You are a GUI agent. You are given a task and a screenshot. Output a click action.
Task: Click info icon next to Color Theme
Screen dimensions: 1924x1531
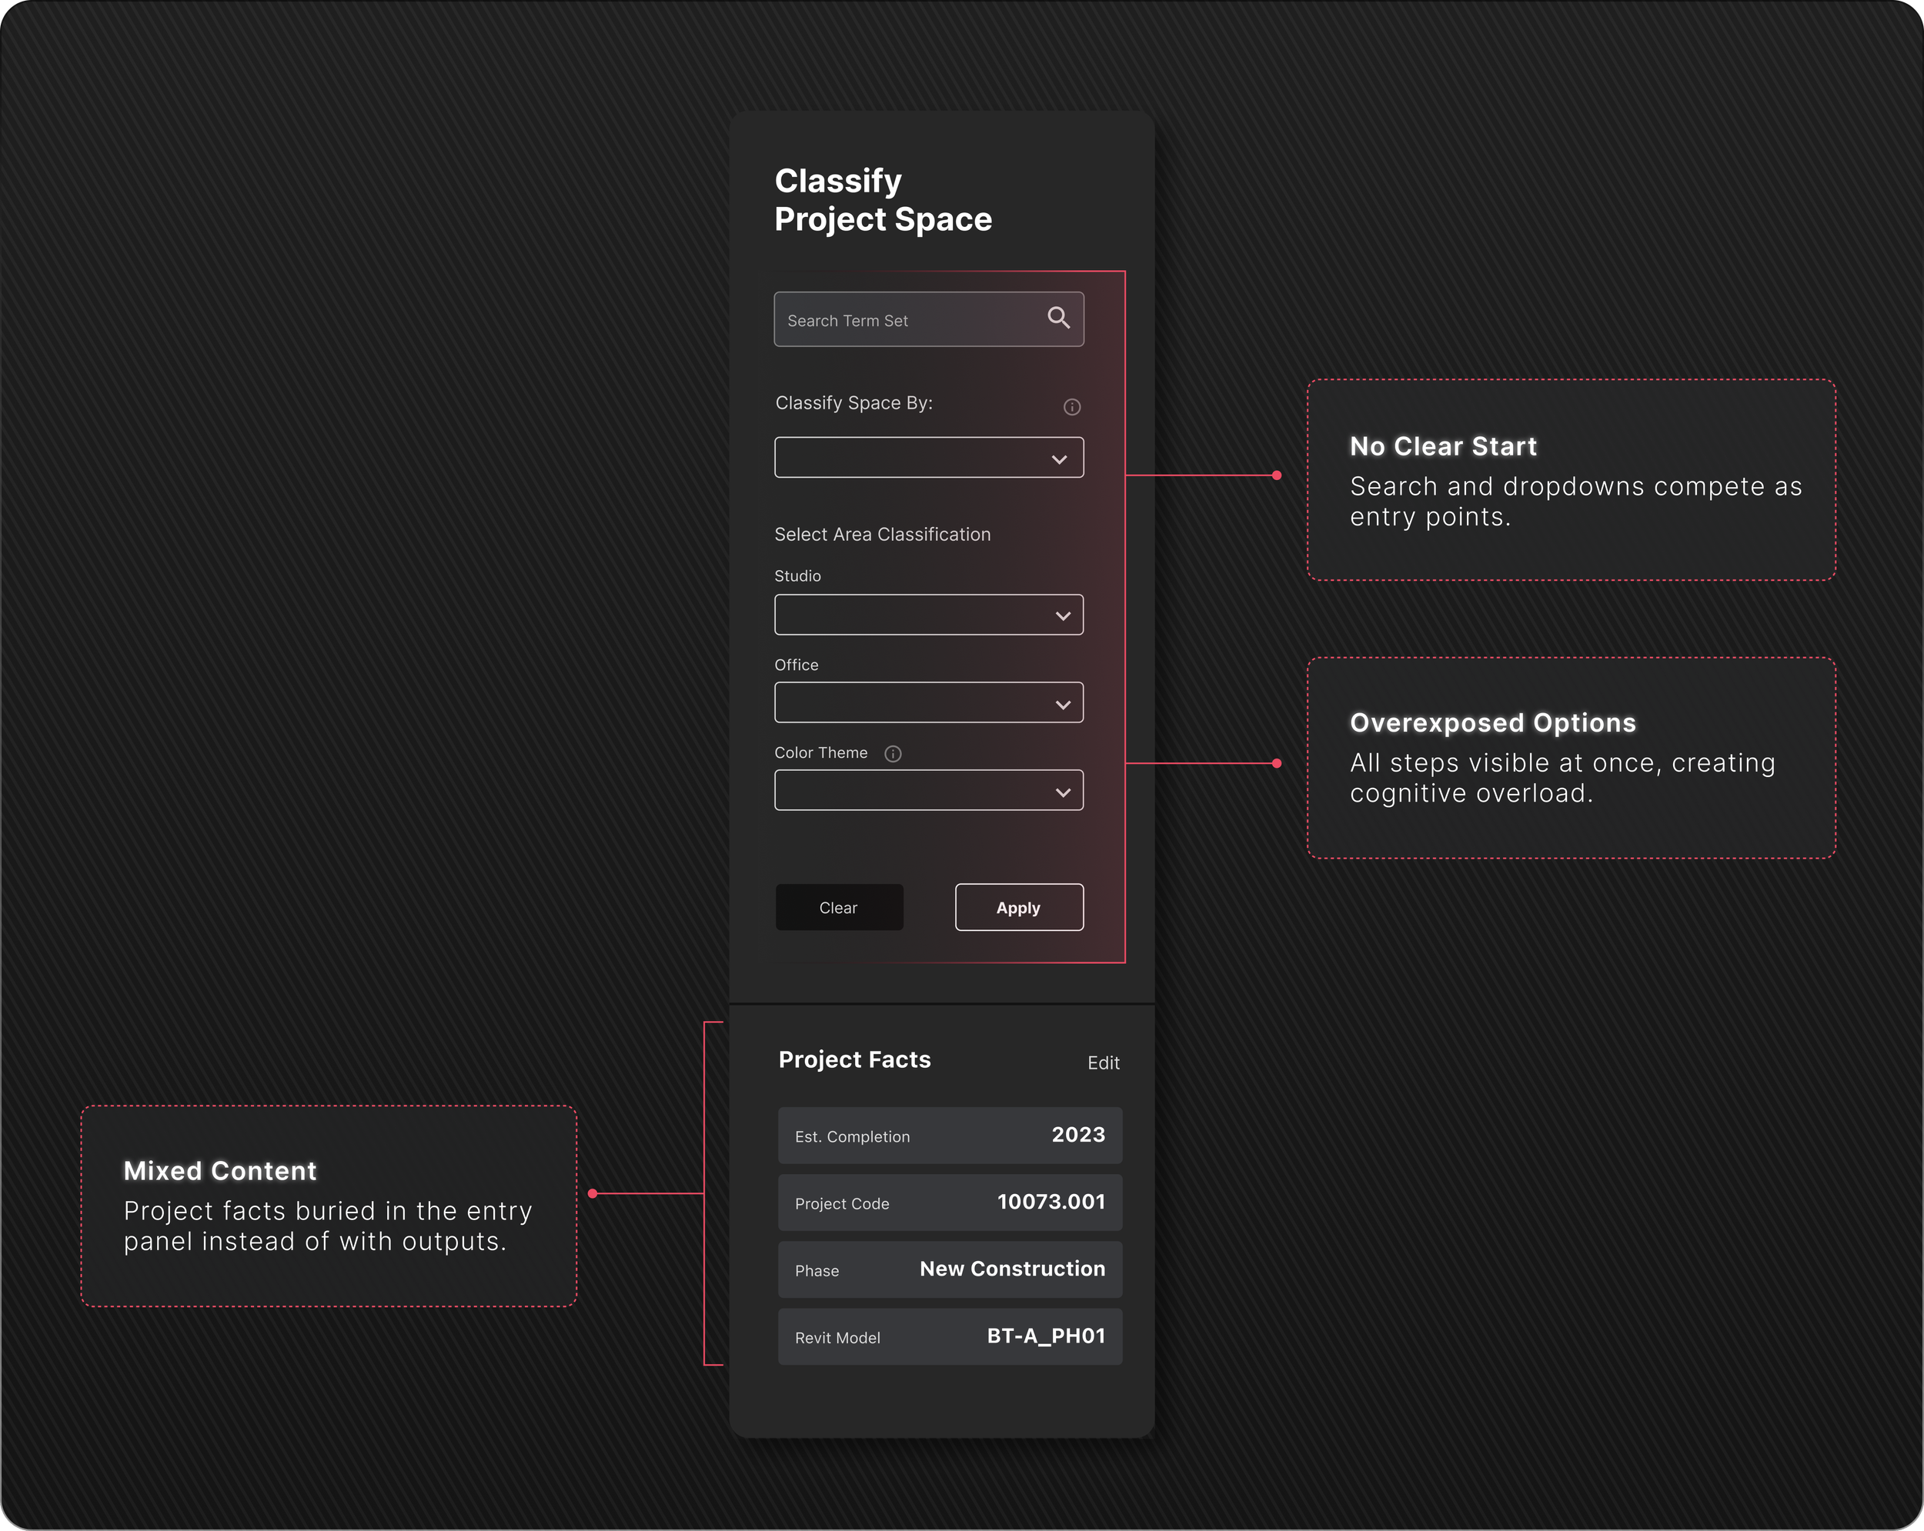tap(893, 754)
